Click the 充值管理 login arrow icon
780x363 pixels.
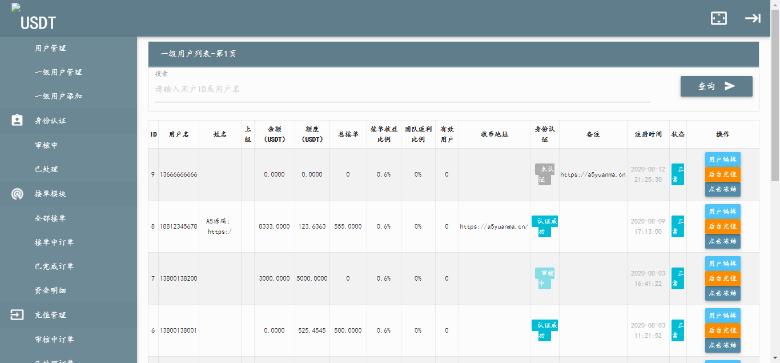click(17, 315)
